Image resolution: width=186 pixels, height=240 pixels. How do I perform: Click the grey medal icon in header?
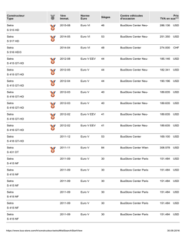pyautogui.click(x=53, y=17)
